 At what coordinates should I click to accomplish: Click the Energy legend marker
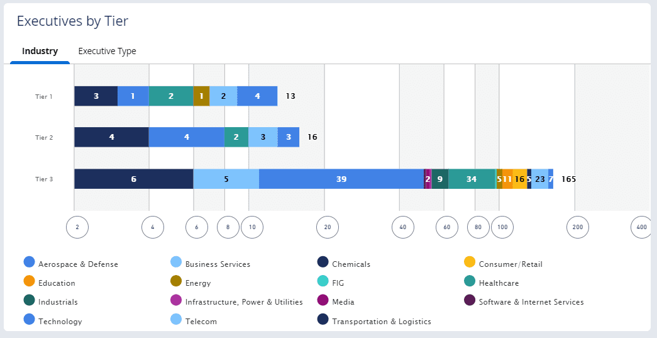tap(176, 281)
